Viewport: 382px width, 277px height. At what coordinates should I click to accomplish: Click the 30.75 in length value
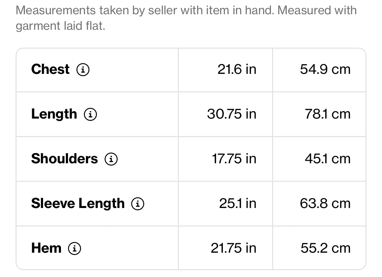click(232, 114)
